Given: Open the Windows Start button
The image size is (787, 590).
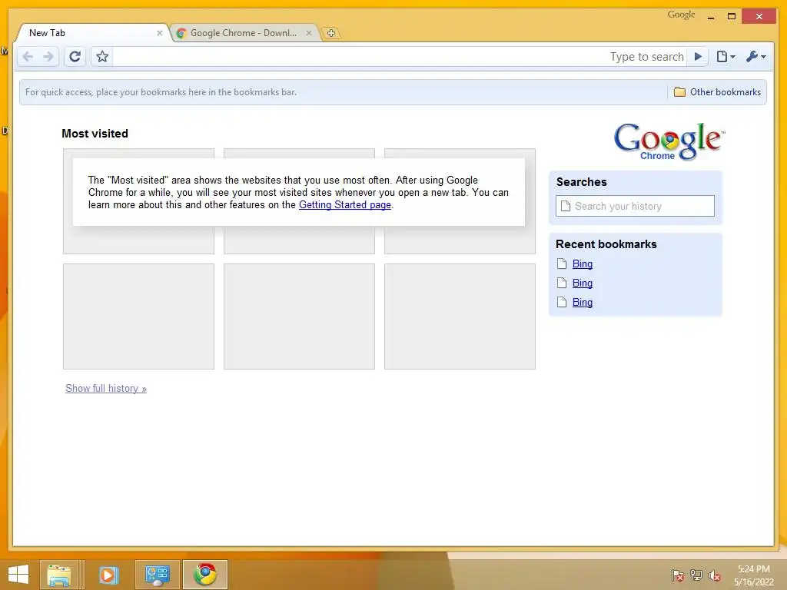Looking at the screenshot, I should pos(18,575).
